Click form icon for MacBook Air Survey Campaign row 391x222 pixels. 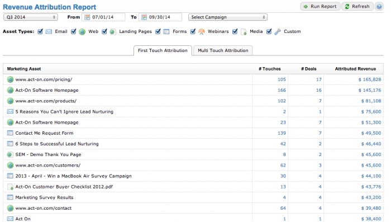point(10,176)
